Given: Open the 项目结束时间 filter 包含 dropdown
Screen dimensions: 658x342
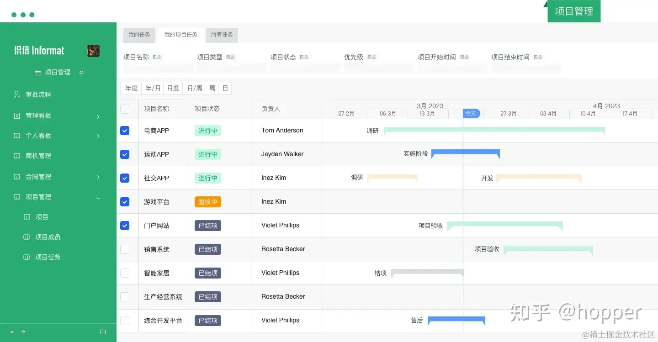Looking at the screenshot, I should [538, 57].
